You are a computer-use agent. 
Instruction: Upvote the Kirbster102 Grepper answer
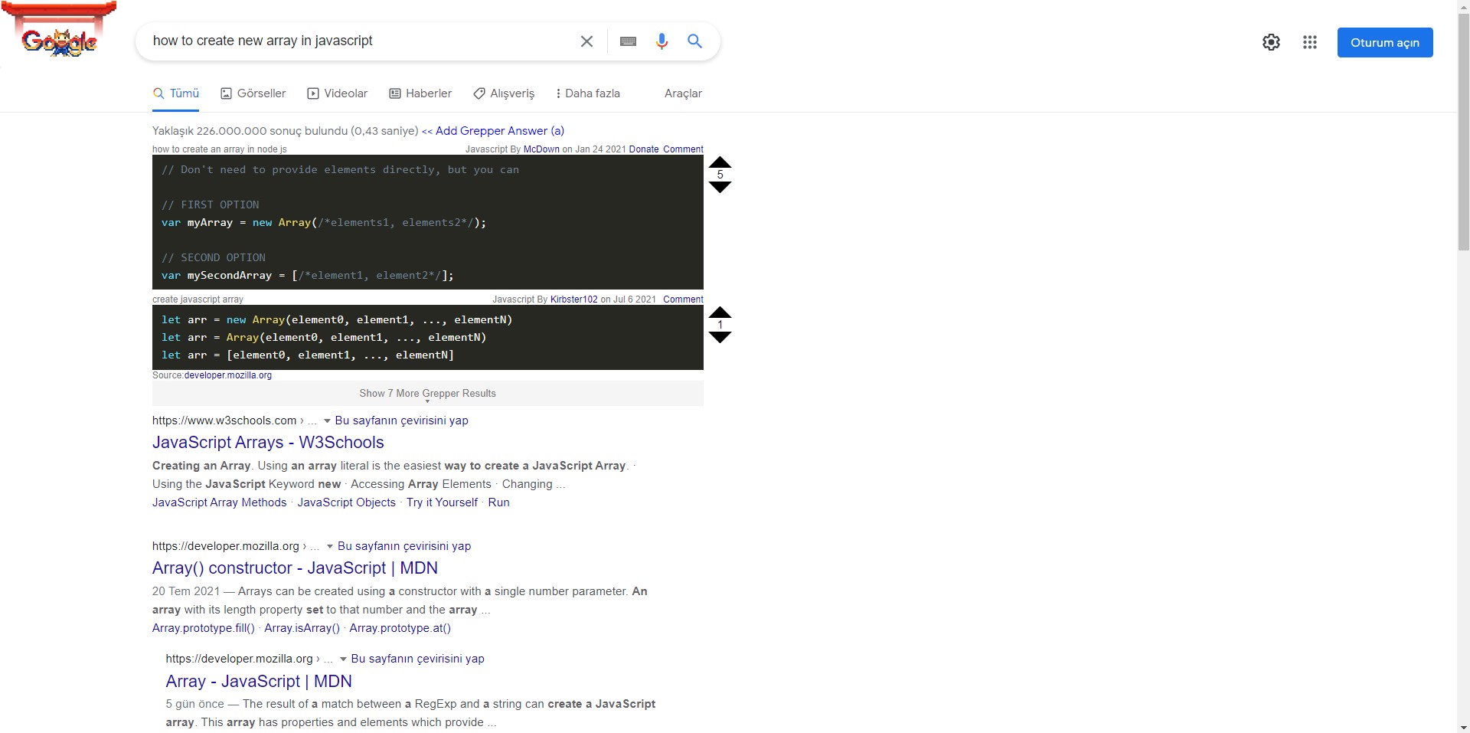(x=720, y=313)
